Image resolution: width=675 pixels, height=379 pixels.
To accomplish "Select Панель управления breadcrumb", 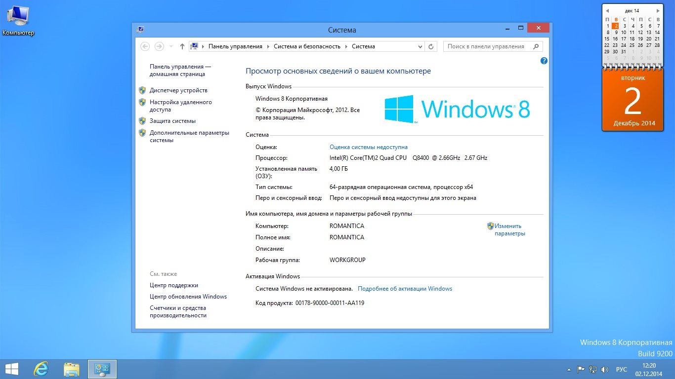I will 235,46.
